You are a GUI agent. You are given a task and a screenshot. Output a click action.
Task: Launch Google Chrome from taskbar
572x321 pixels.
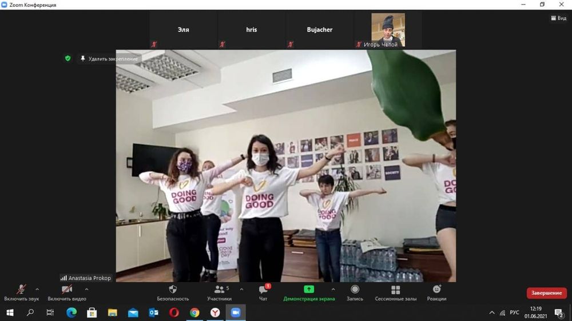tap(195, 312)
